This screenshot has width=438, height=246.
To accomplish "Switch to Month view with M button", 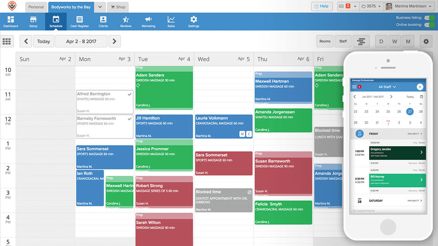I will click(x=408, y=41).
